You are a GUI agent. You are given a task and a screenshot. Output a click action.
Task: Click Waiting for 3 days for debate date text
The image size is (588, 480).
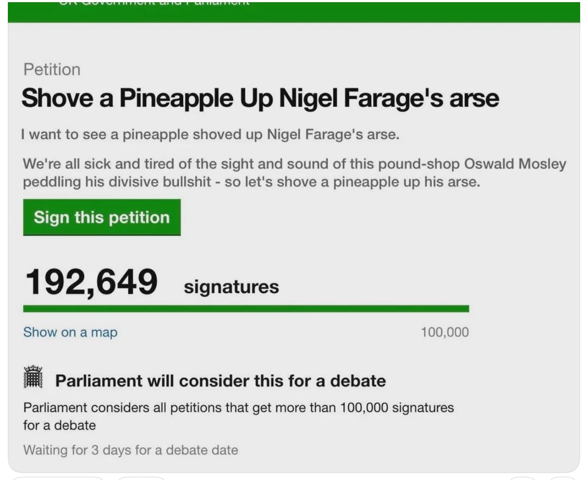(x=131, y=450)
